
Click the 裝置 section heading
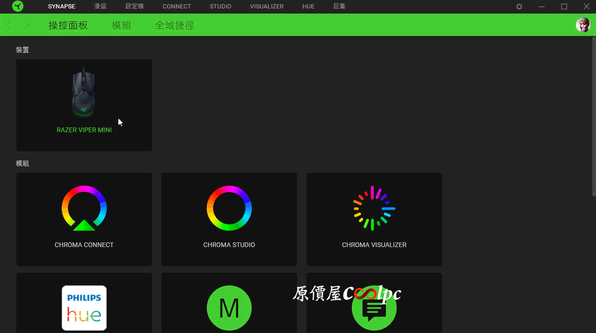pos(22,50)
